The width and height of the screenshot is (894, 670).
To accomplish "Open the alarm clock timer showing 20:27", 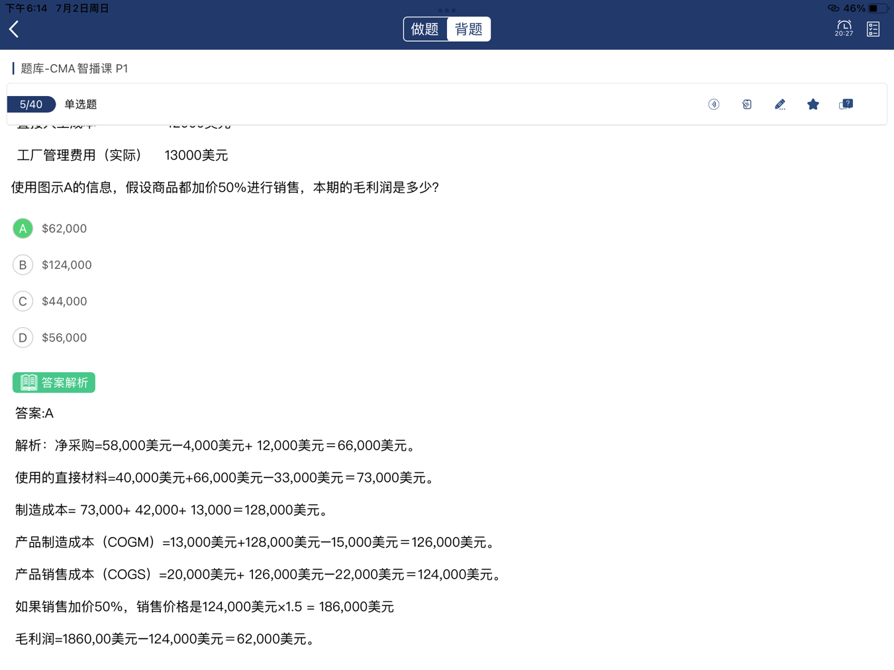I will (844, 28).
